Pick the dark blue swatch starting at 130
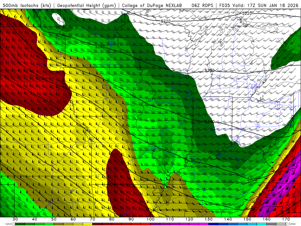 point(213,224)
